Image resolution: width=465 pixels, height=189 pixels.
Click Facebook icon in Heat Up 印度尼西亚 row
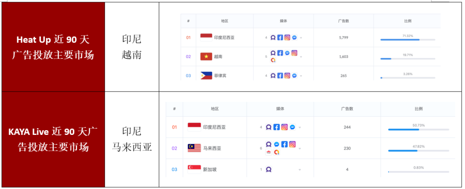280,37
